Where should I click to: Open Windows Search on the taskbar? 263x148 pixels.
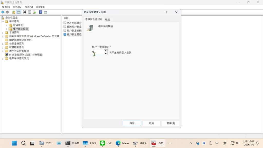click(23, 143)
